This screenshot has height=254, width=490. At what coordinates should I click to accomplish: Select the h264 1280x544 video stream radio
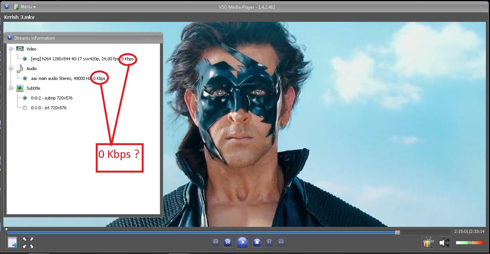pos(25,59)
